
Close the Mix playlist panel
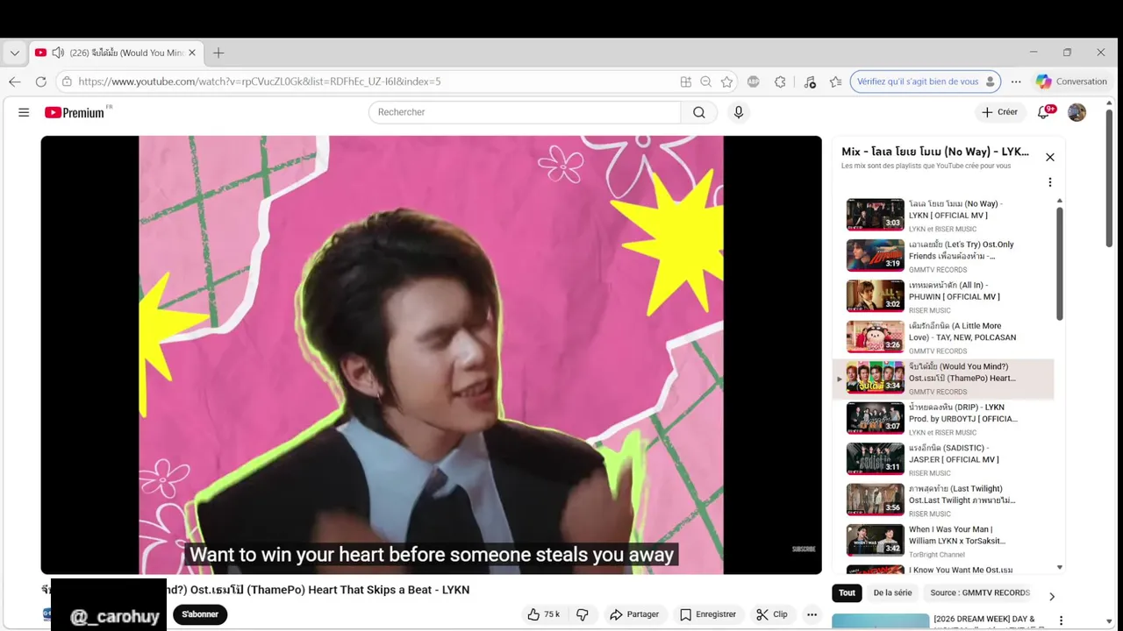pyautogui.click(x=1049, y=157)
